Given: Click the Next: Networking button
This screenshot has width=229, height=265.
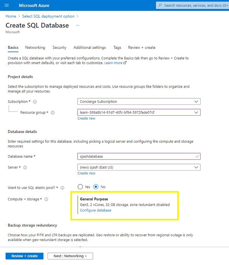Looking at the screenshot, I should click(70, 256).
